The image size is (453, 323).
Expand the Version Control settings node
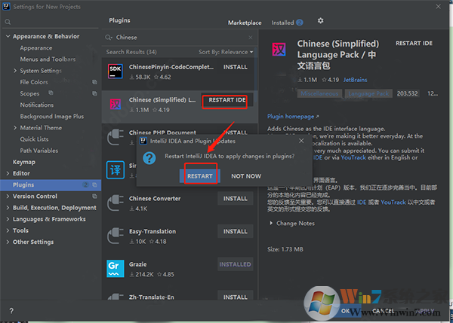tap(8, 196)
